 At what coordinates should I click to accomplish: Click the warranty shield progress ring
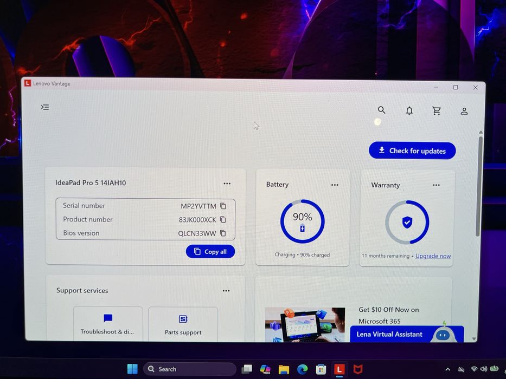click(x=407, y=223)
